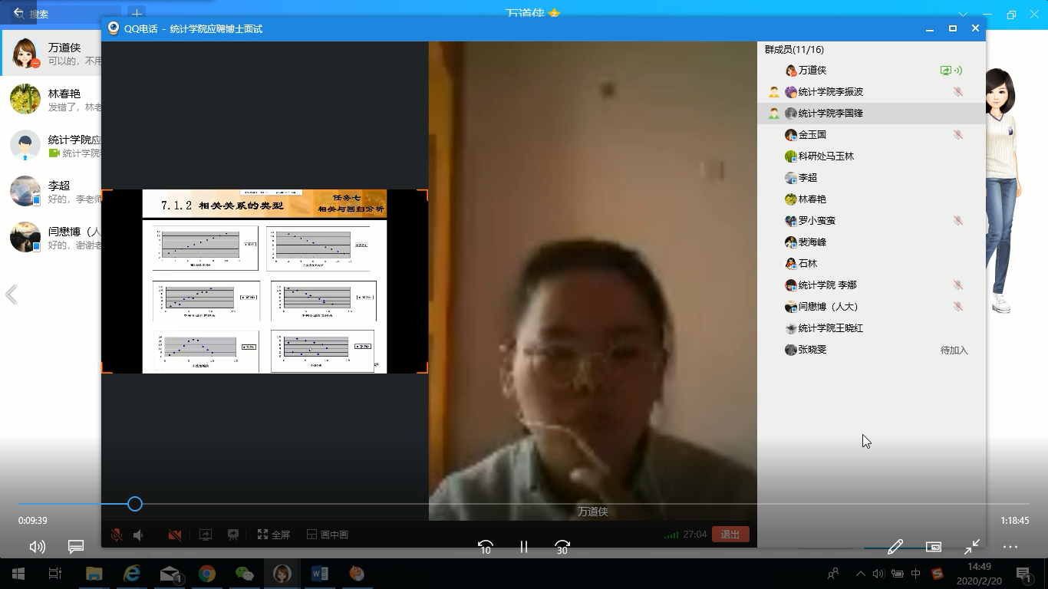This screenshot has width=1048, height=589.
Task: Click the red 退出 button
Action: tap(730, 535)
